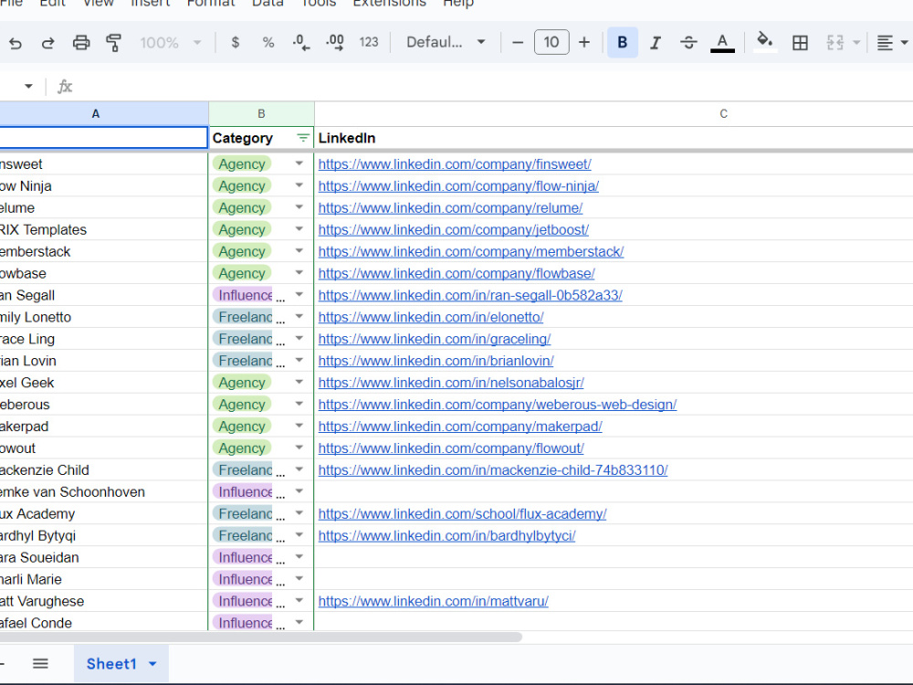Image resolution: width=913 pixels, height=685 pixels.
Task: Open the text color picker
Action: tap(722, 43)
